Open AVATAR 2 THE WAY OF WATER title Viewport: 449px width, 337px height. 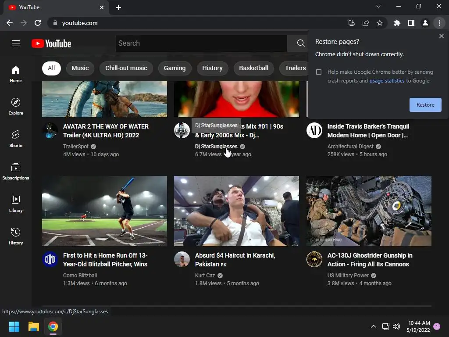pos(106,131)
